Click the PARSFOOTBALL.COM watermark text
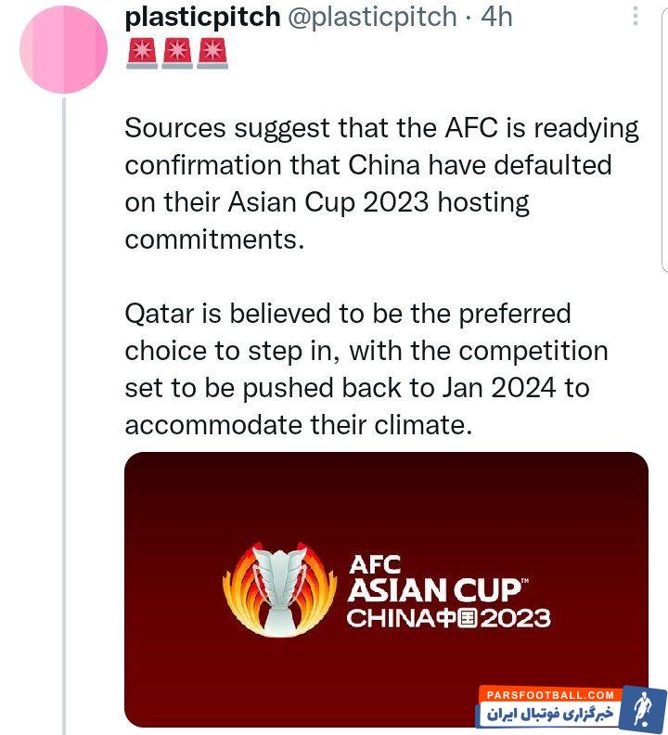This screenshot has height=735, width=668. tap(548, 694)
